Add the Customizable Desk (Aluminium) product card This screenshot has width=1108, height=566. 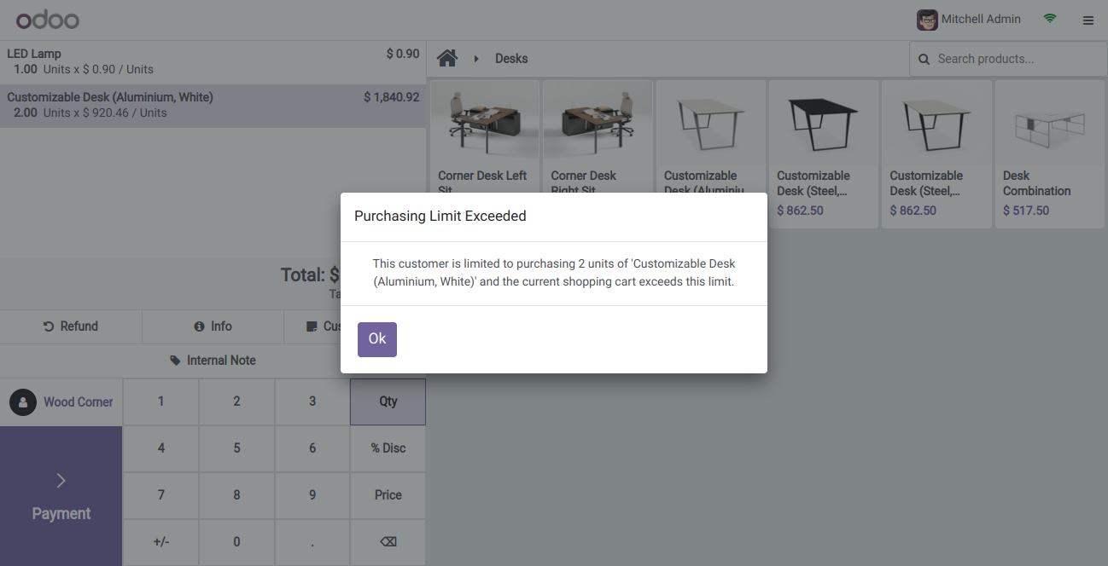[x=710, y=153]
